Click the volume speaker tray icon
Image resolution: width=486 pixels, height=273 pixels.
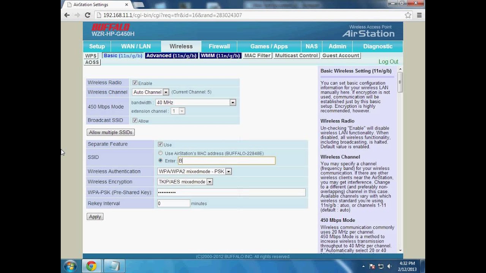pyautogui.click(x=390, y=266)
